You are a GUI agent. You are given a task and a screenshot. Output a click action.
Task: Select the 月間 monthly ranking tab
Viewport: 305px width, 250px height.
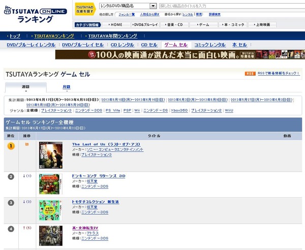(x=67, y=87)
